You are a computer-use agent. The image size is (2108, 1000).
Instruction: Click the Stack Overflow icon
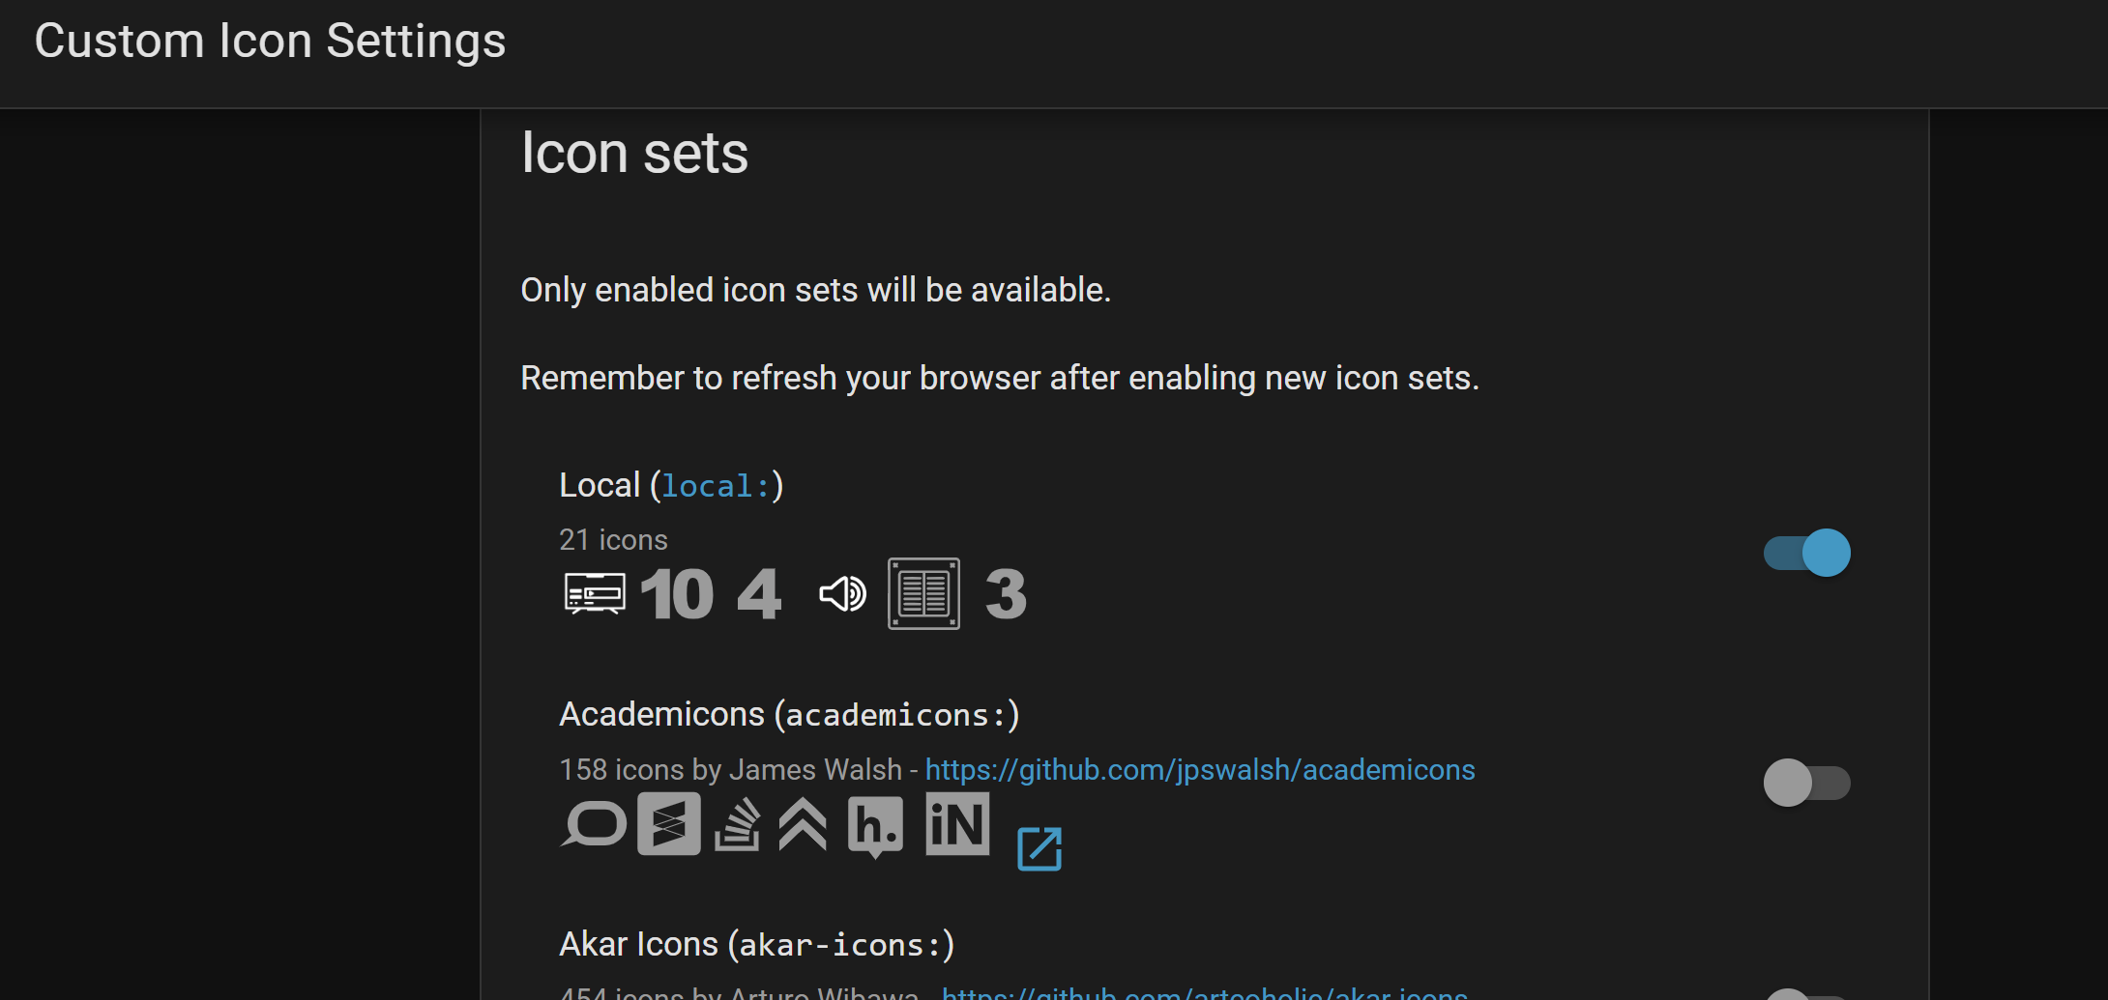click(x=737, y=824)
